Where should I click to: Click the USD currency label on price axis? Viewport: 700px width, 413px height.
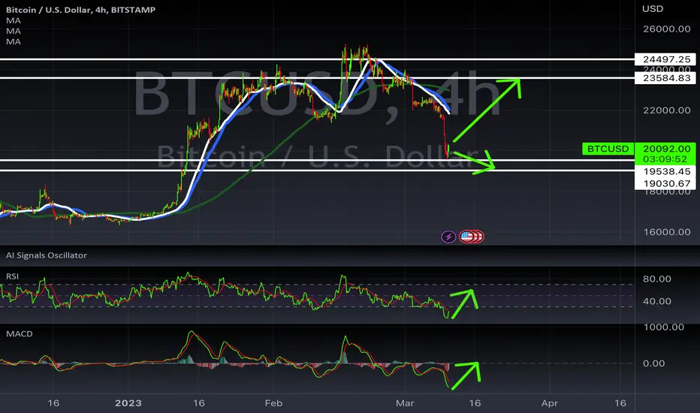(652, 8)
